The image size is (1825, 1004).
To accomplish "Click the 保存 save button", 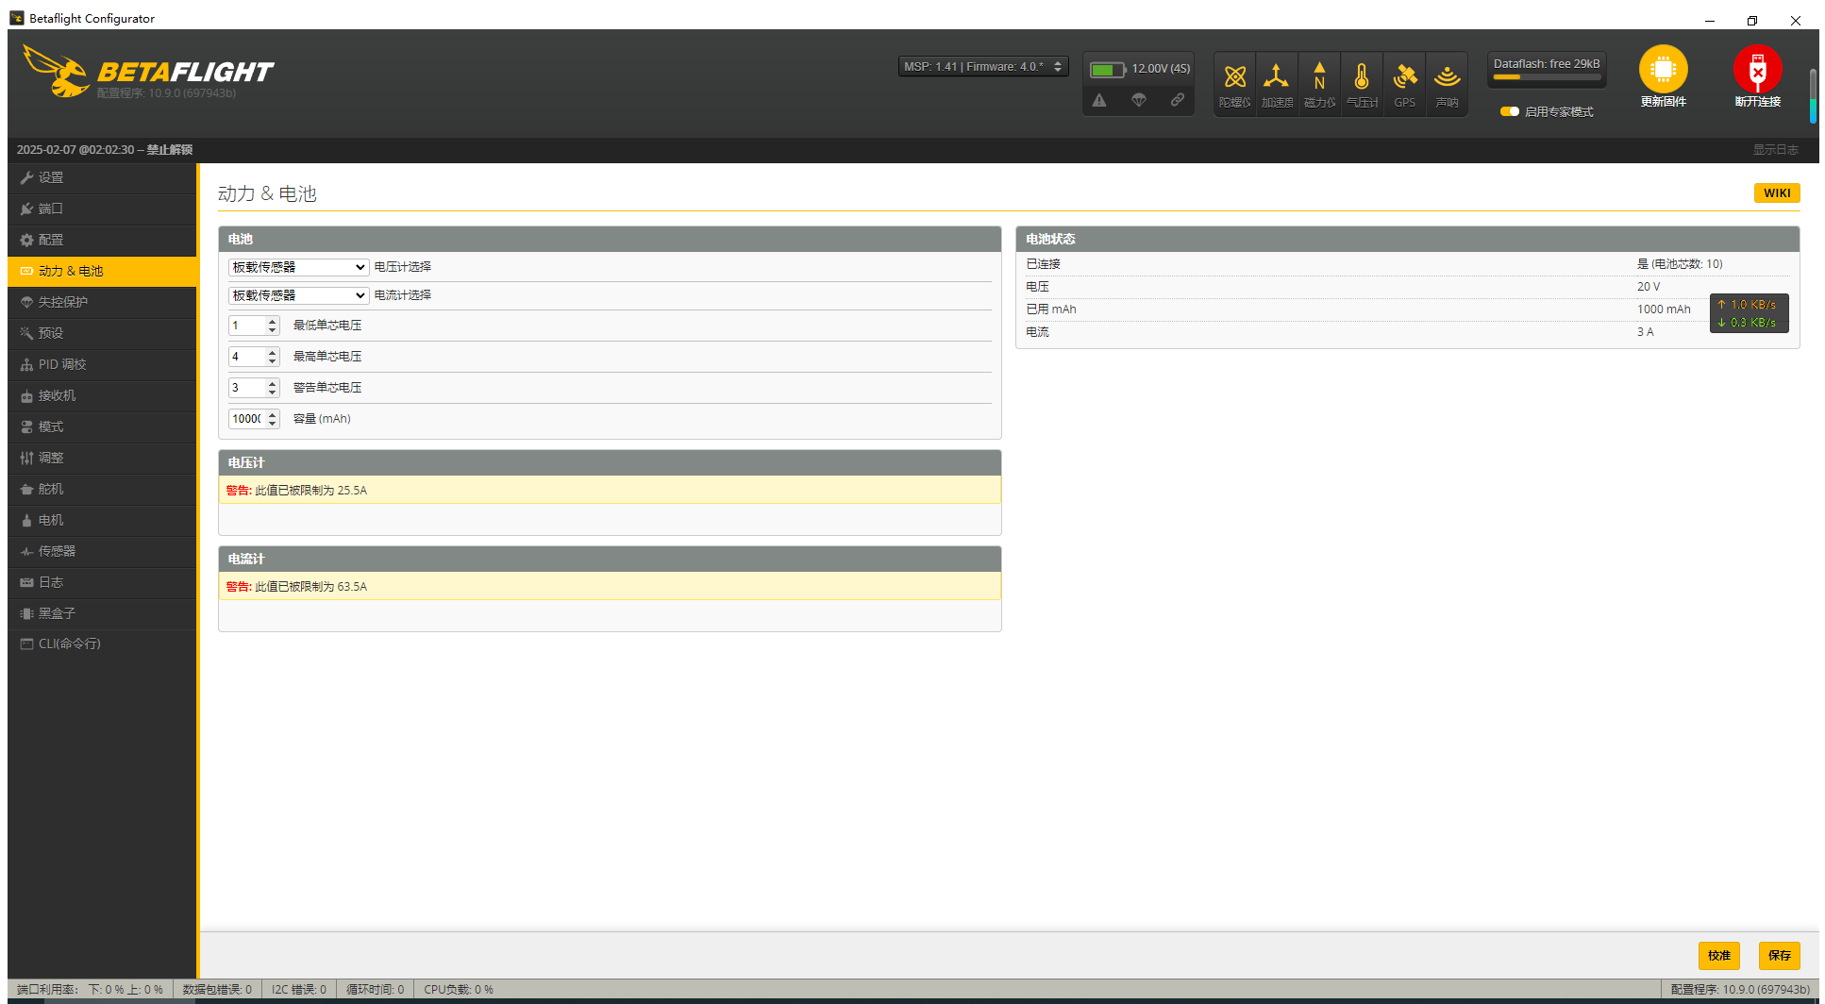I will (x=1780, y=955).
